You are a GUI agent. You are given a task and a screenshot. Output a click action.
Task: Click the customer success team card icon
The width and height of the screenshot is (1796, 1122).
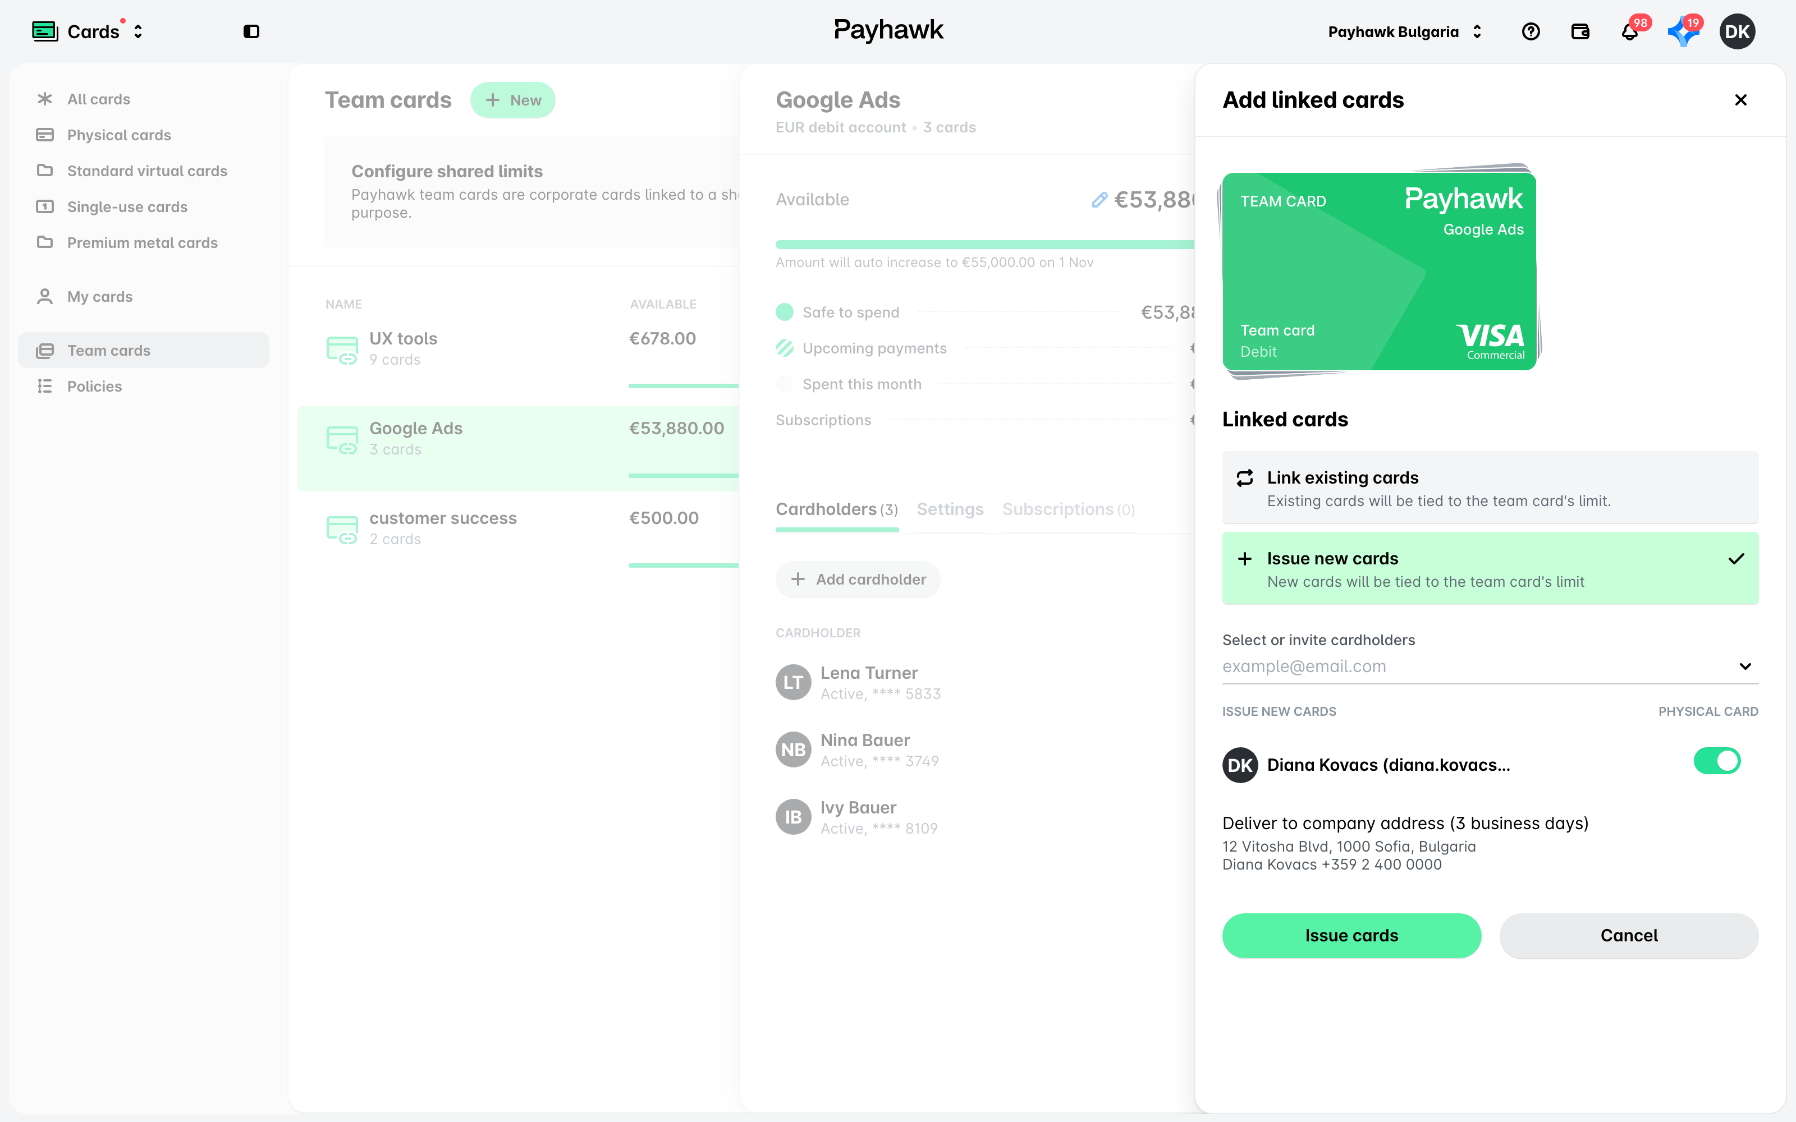tap(342, 528)
